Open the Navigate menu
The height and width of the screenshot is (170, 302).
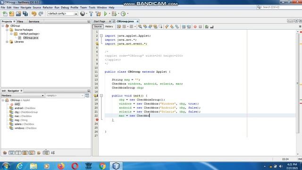[26, 8]
